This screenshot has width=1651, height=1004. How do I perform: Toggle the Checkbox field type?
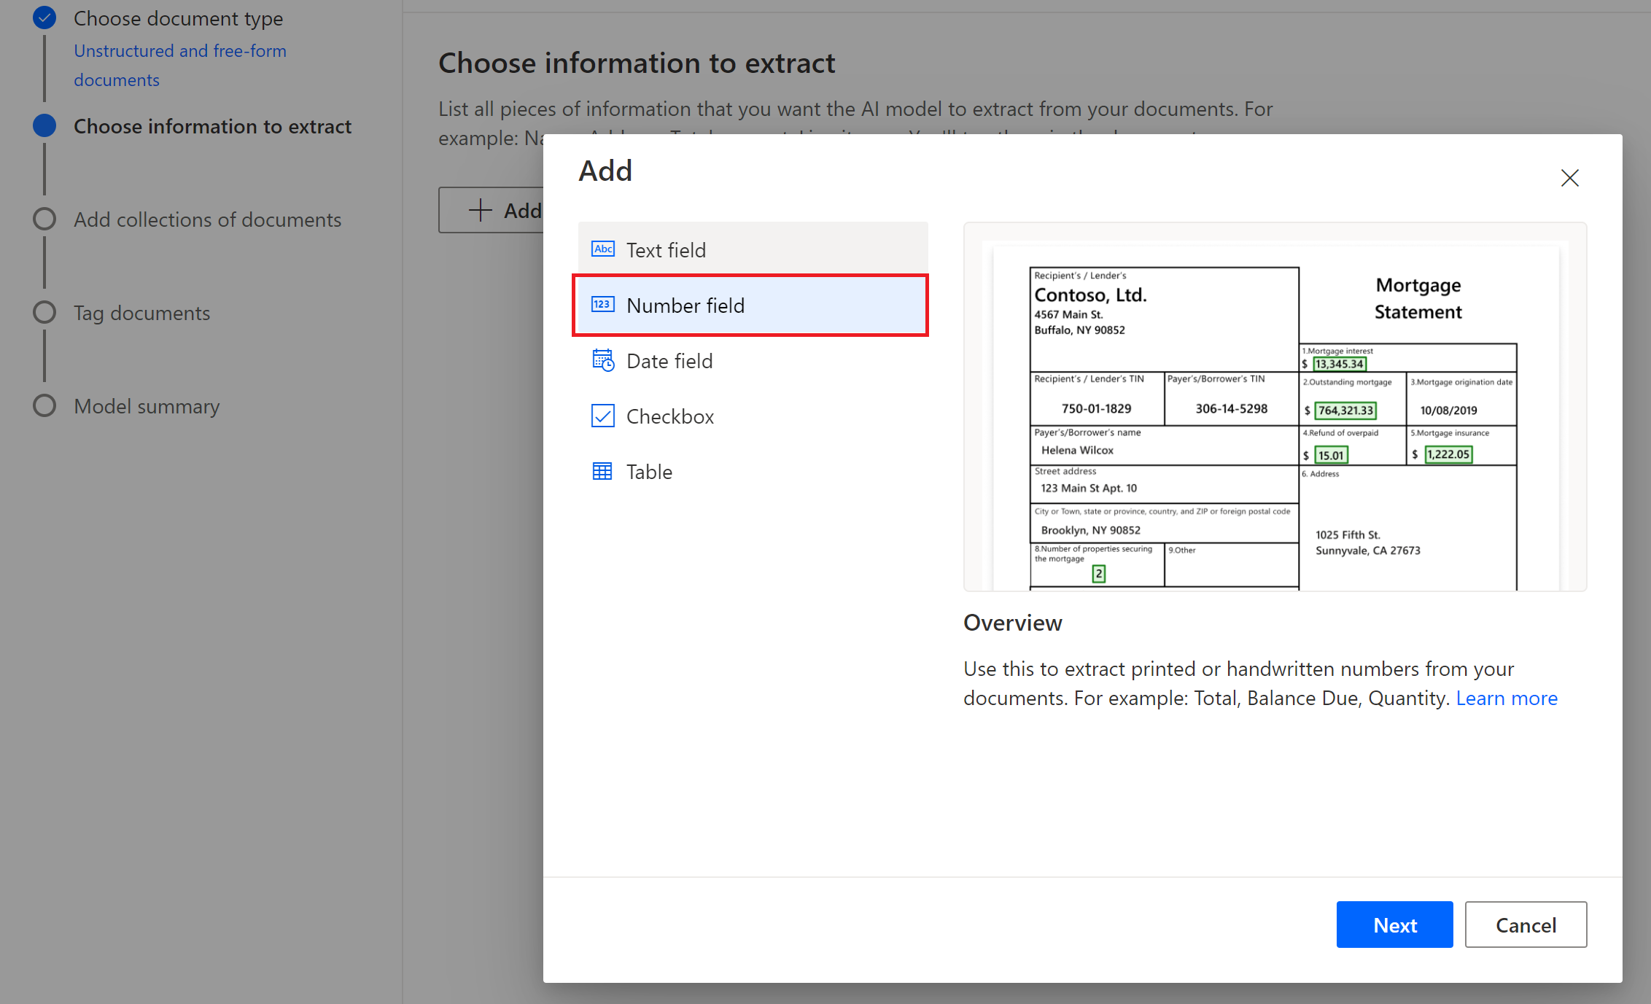[x=670, y=416]
